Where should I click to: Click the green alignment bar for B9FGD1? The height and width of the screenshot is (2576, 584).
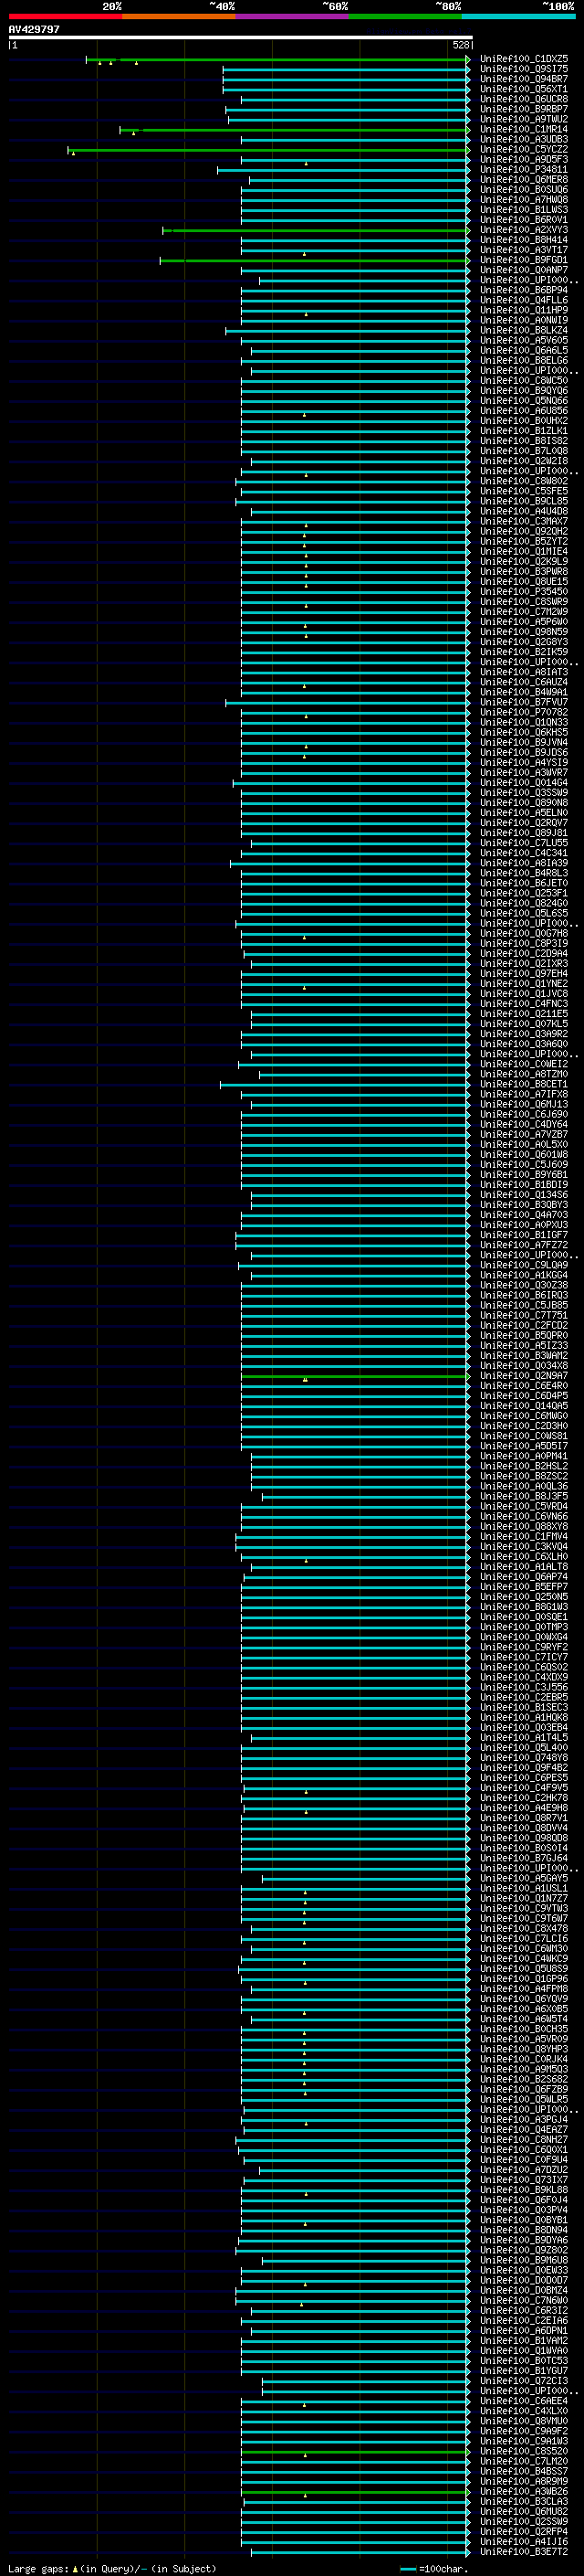click(x=315, y=261)
